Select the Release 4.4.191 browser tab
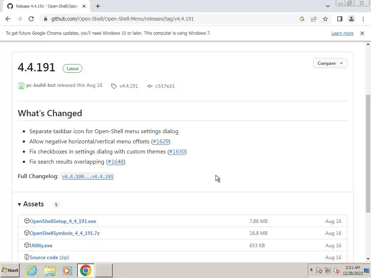Viewport: 371px width, 278px height. 46,7
